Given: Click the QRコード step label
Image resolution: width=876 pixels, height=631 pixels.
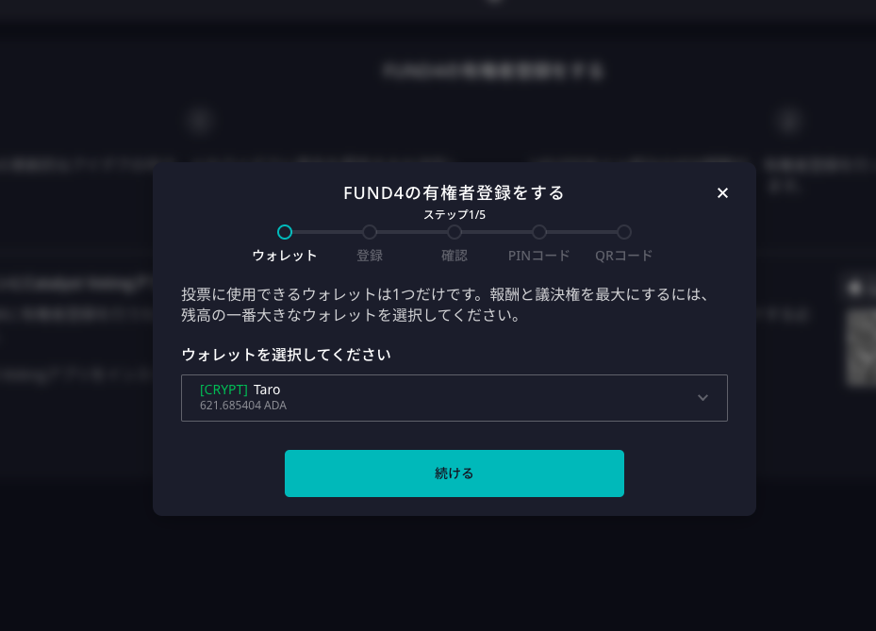Looking at the screenshot, I should [624, 256].
